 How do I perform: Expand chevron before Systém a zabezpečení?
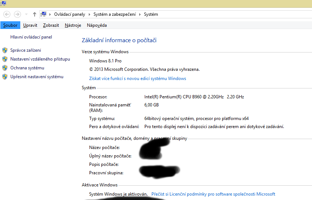pyautogui.click(x=90, y=14)
